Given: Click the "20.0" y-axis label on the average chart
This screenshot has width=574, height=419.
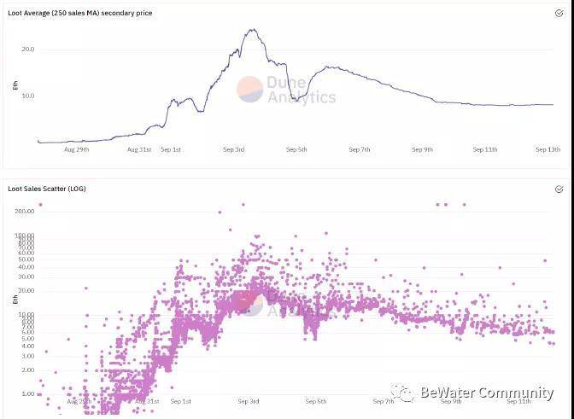Looking at the screenshot, I should [x=28, y=49].
